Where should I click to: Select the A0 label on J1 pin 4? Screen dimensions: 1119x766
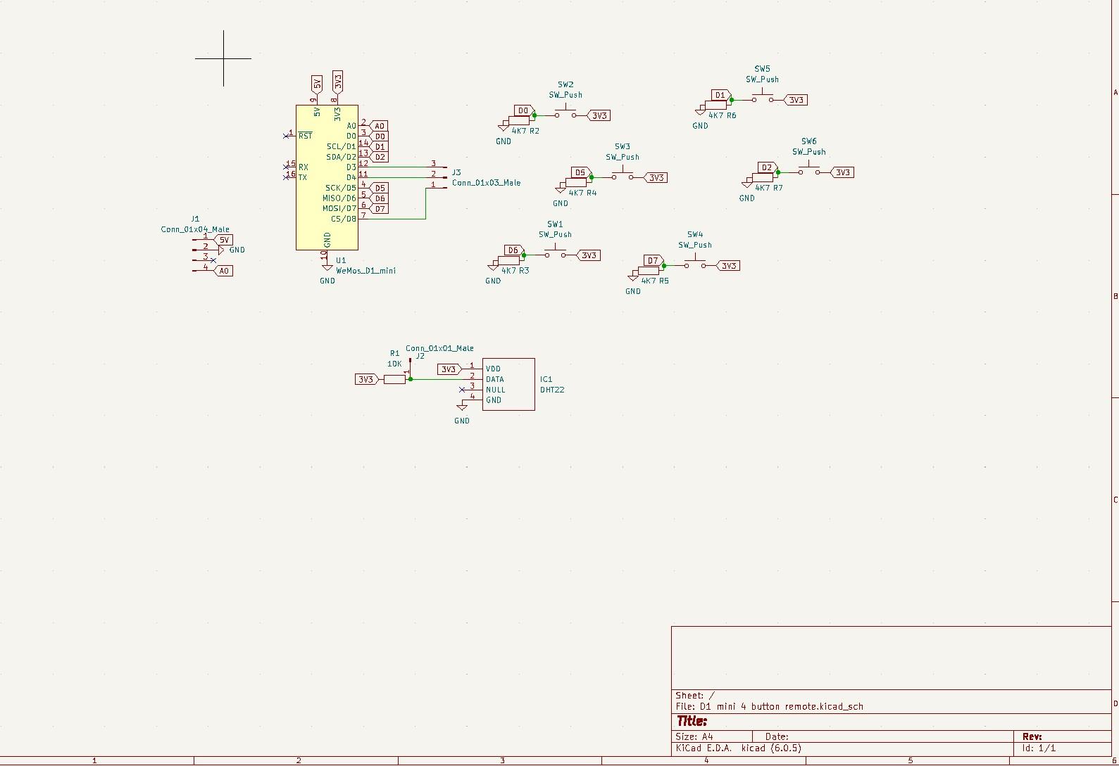pos(223,271)
